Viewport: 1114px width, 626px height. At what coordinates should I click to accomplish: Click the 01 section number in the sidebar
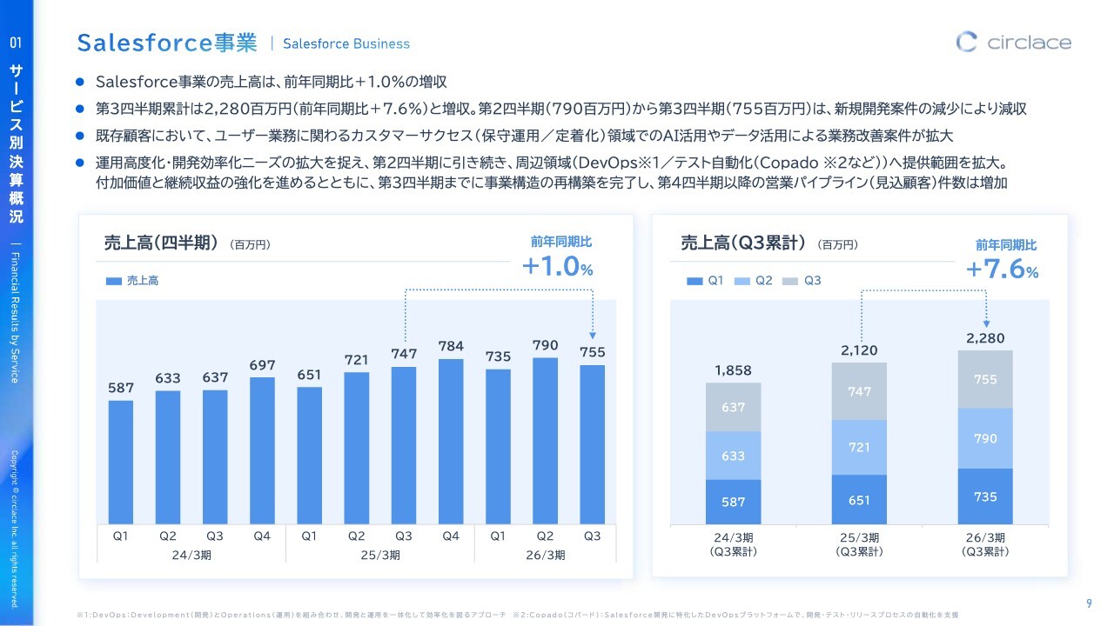pyautogui.click(x=16, y=42)
